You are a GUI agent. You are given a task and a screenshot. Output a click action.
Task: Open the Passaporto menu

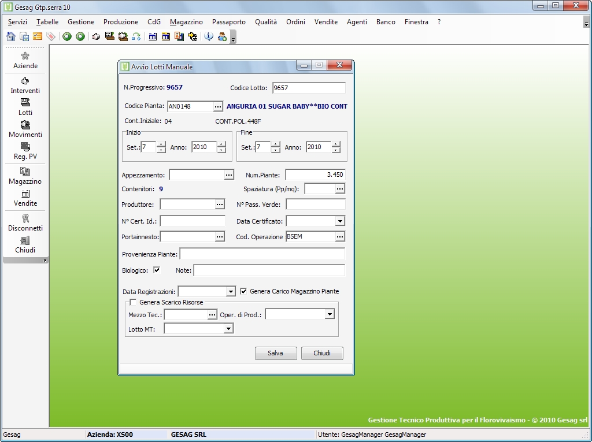229,22
